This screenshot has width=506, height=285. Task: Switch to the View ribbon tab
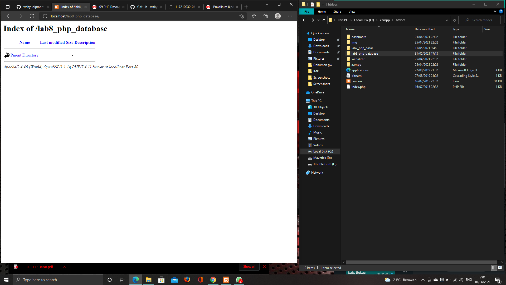(x=352, y=12)
